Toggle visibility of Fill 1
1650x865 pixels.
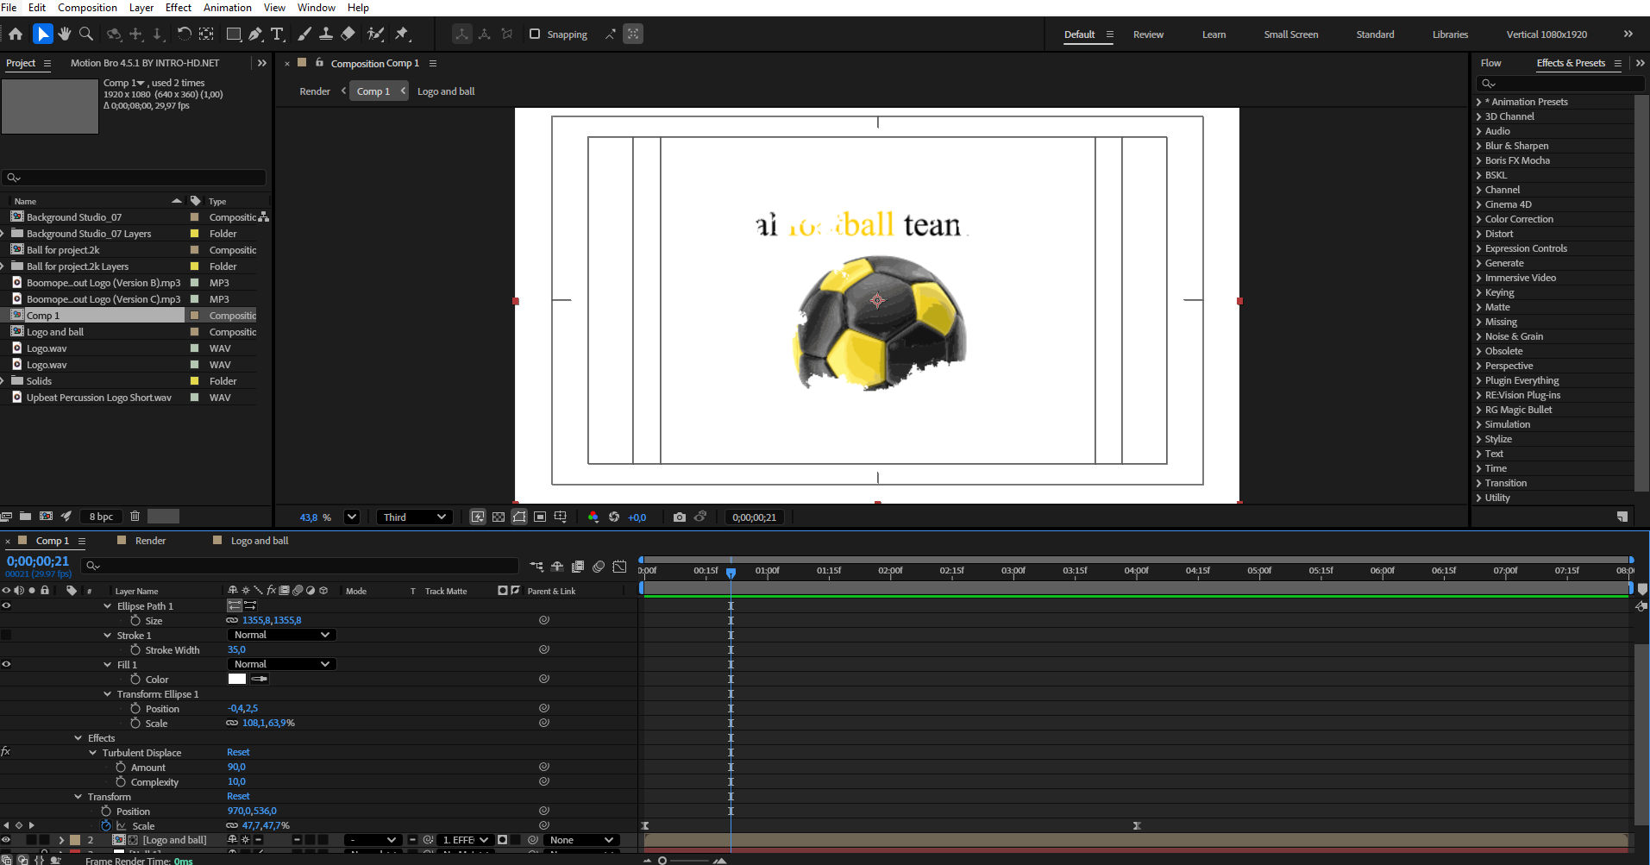click(7, 665)
